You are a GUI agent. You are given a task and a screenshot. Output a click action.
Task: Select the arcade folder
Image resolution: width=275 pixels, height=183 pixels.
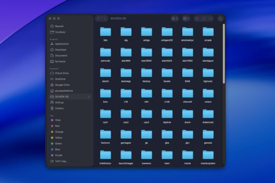208,34
